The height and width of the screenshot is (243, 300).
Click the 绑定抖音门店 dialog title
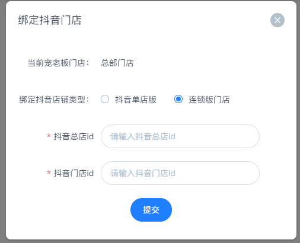[50, 20]
